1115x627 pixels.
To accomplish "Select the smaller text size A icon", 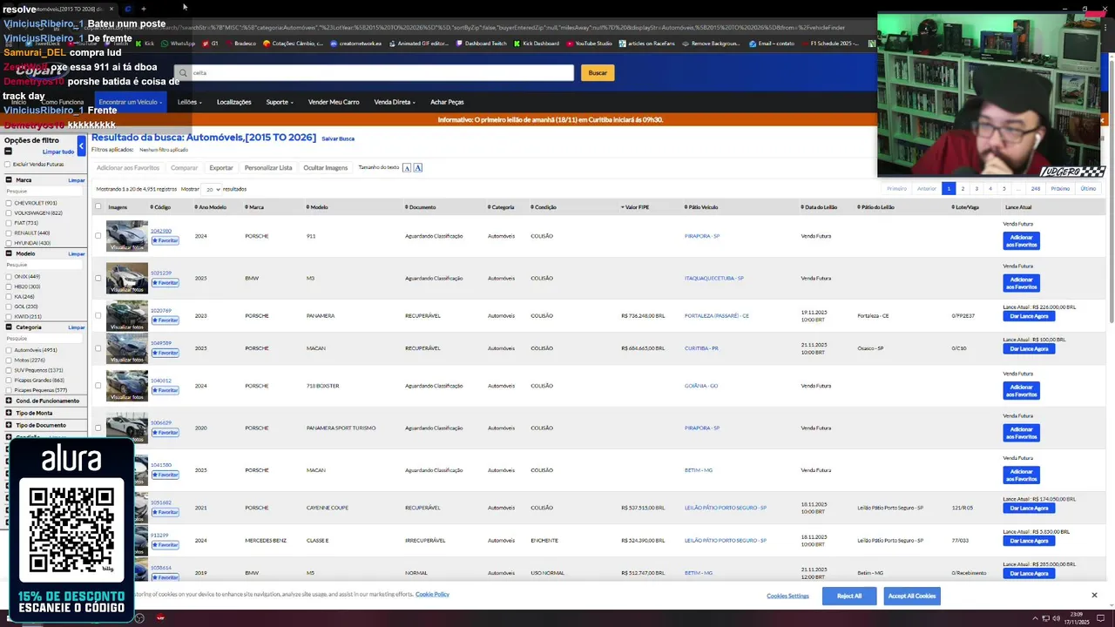I will click(x=407, y=168).
